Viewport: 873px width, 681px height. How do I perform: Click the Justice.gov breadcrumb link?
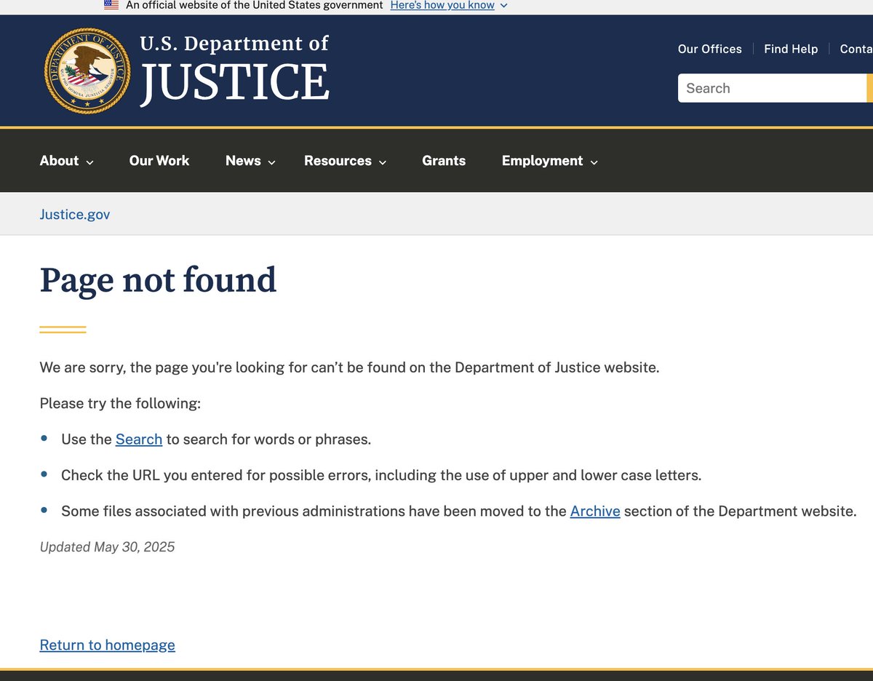pyautogui.click(x=74, y=214)
